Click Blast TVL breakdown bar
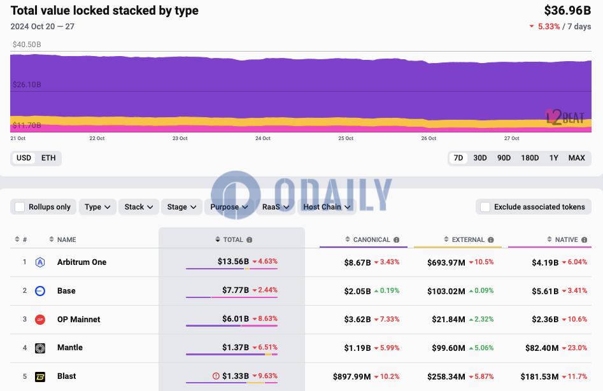603x391 pixels. click(232, 383)
